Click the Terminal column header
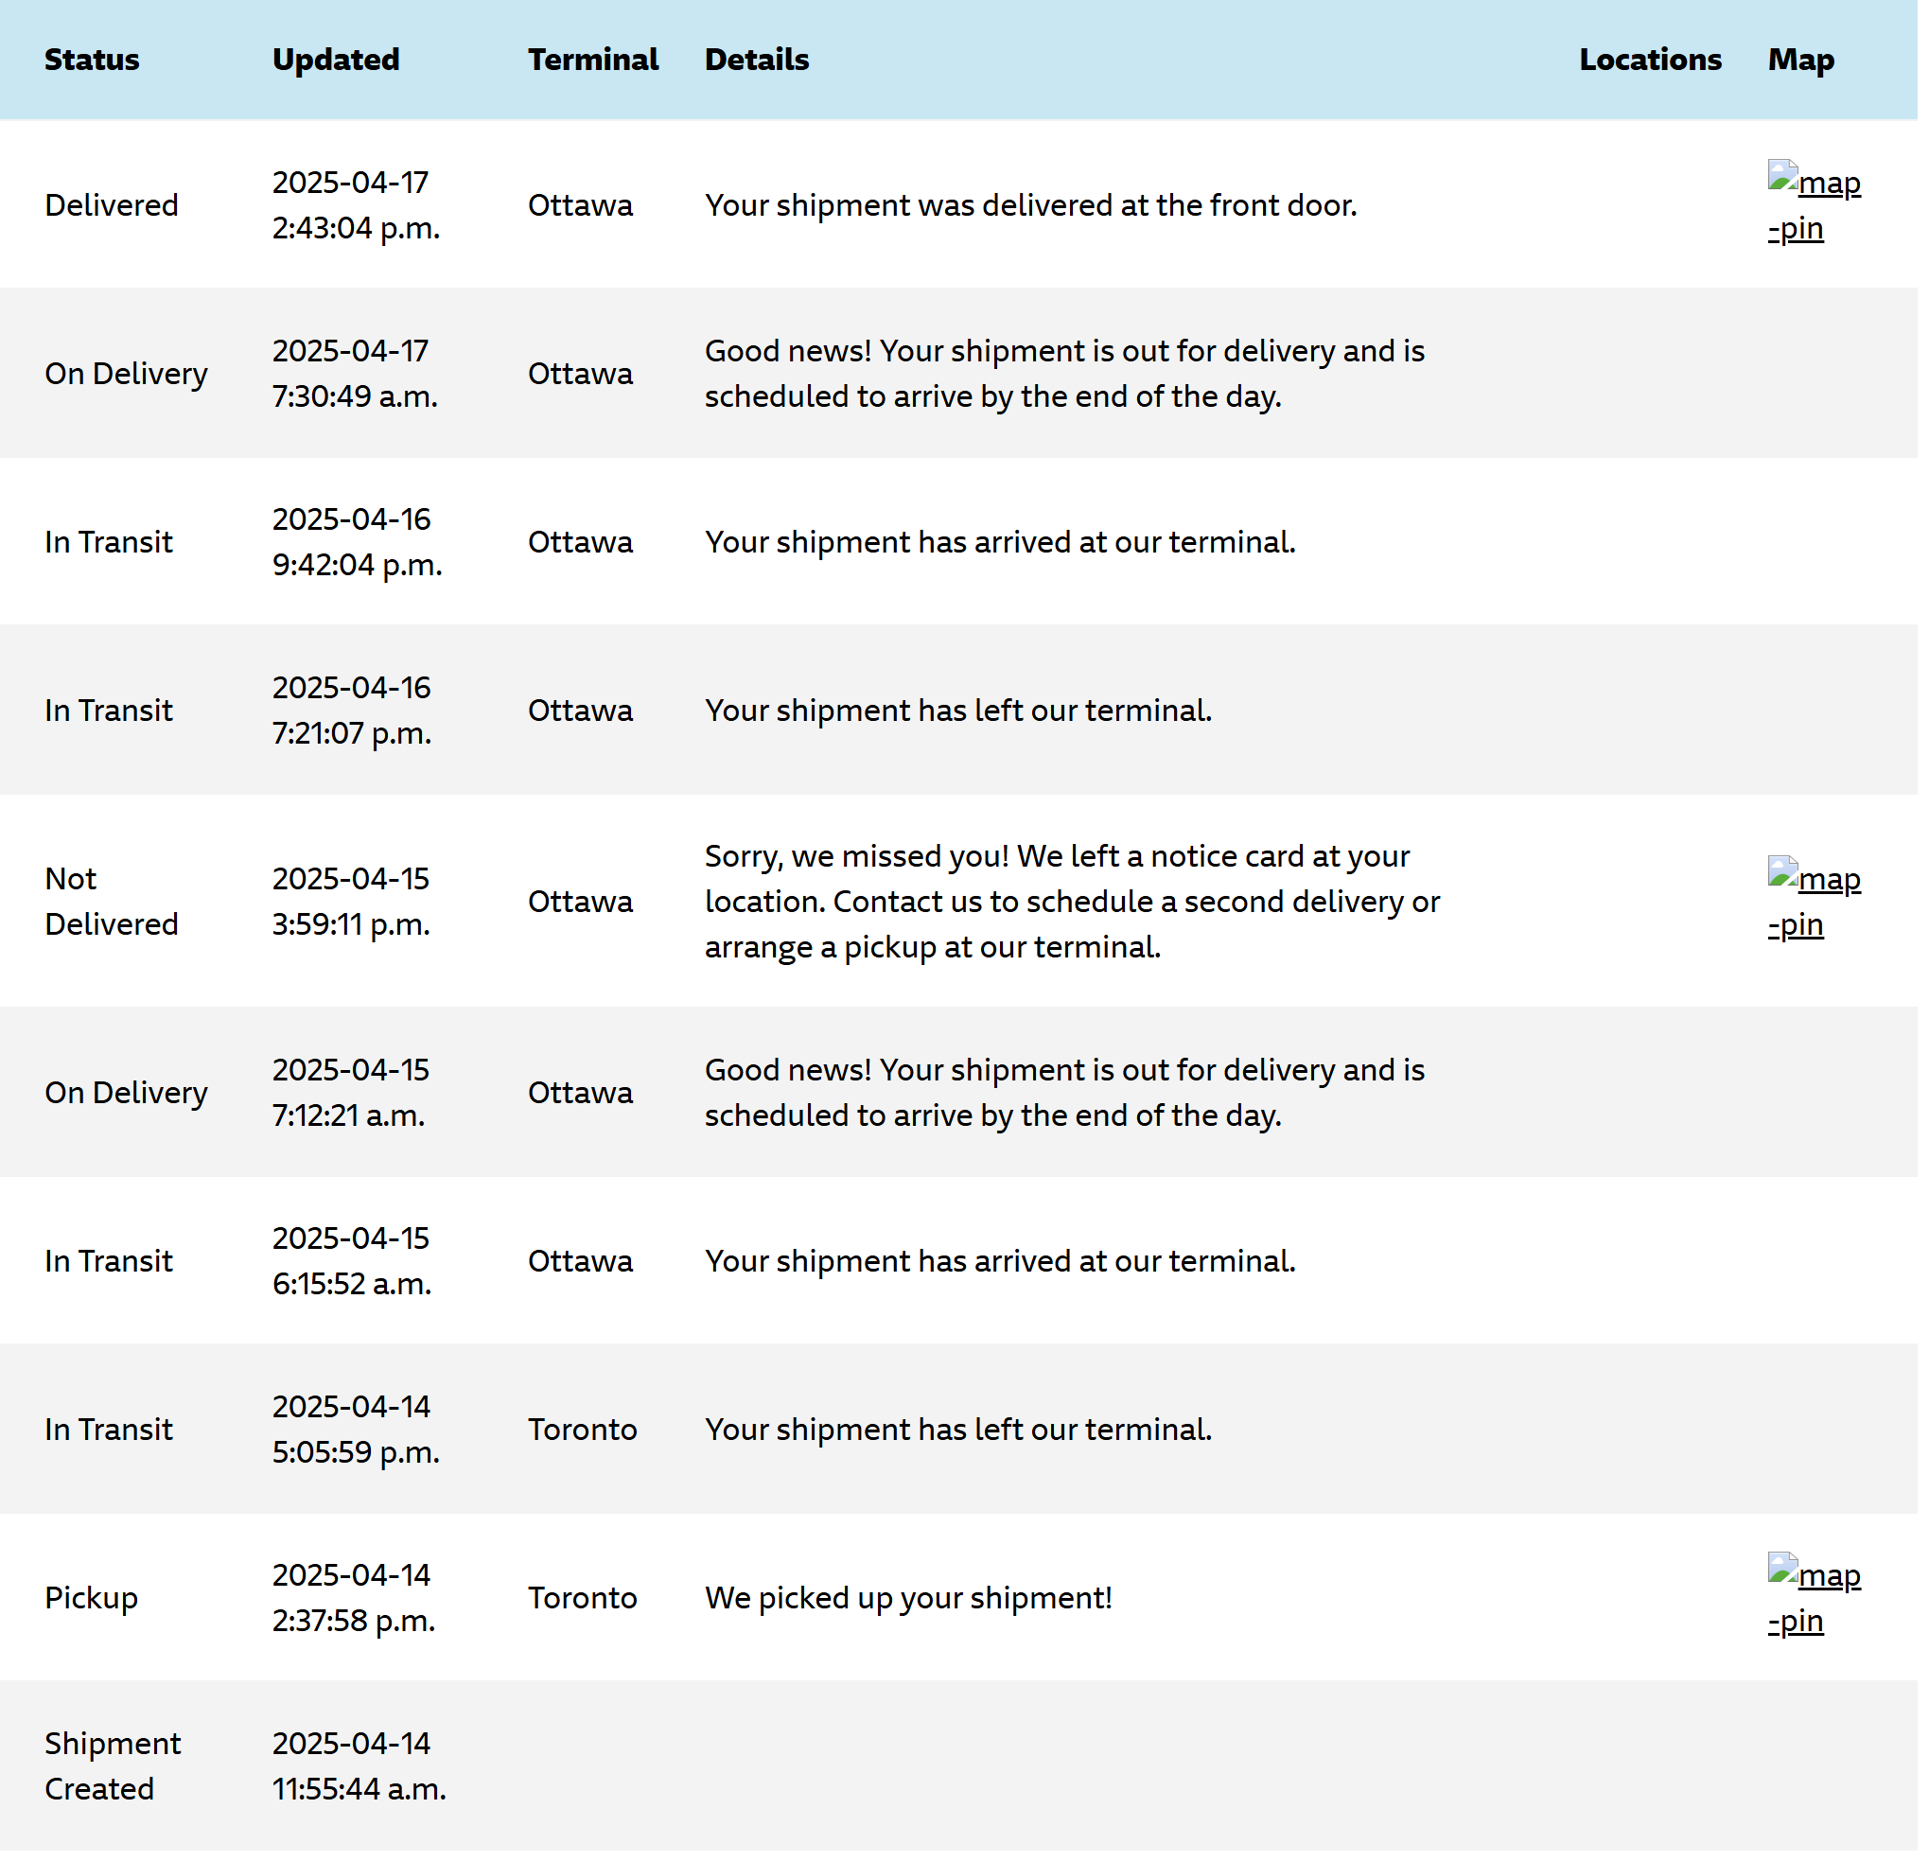Image resolution: width=1929 pixels, height=1861 pixels. click(x=593, y=60)
